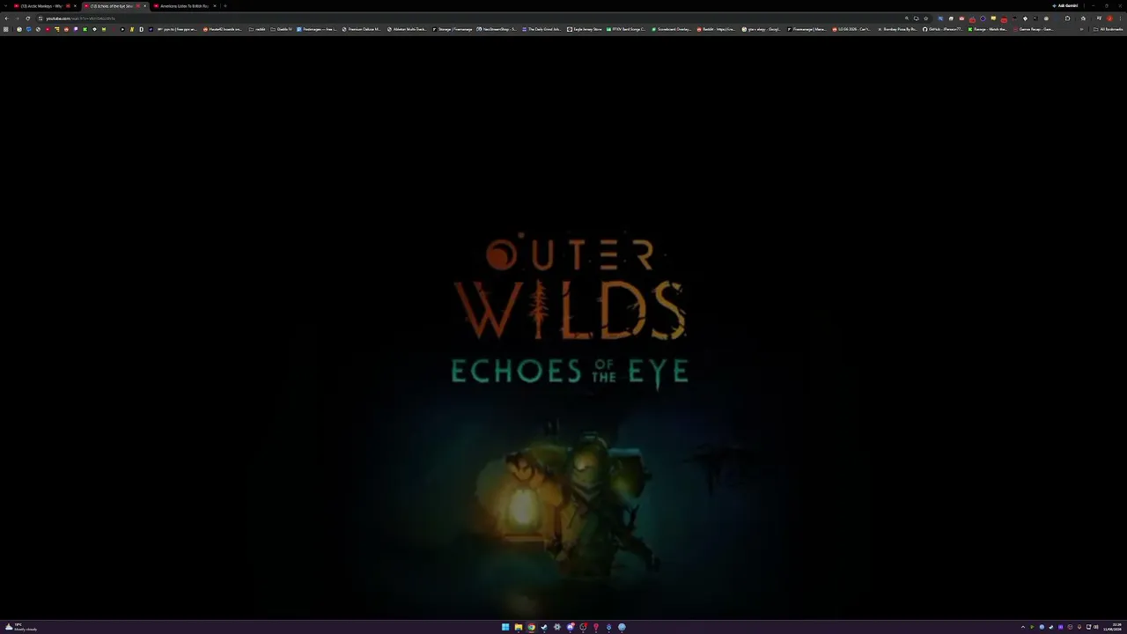This screenshot has height=634, width=1127.
Task: Open the FFXIV Bard Songs bookmark
Action: tap(626, 29)
